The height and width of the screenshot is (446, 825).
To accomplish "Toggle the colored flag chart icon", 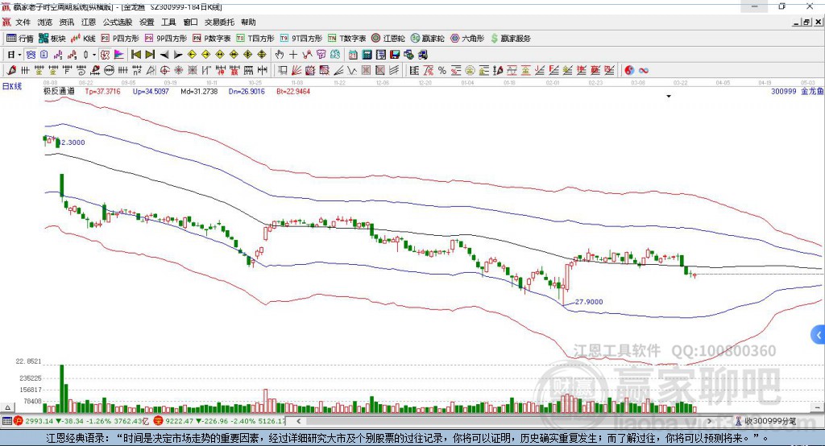I will coord(119,55).
